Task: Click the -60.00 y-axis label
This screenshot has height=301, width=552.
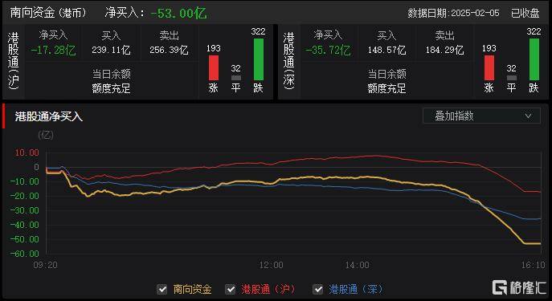Action: [24, 254]
